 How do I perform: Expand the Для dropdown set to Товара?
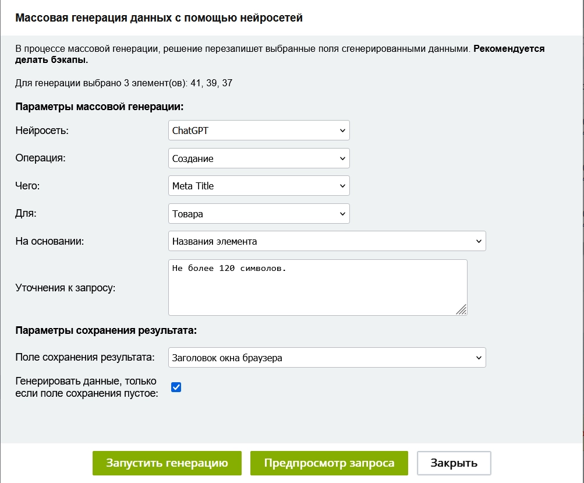[x=259, y=214]
